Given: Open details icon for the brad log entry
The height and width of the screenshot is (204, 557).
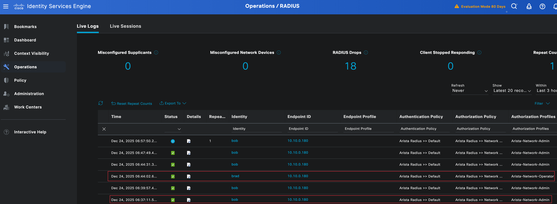Looking at the screenshot, I should (189, 176).
